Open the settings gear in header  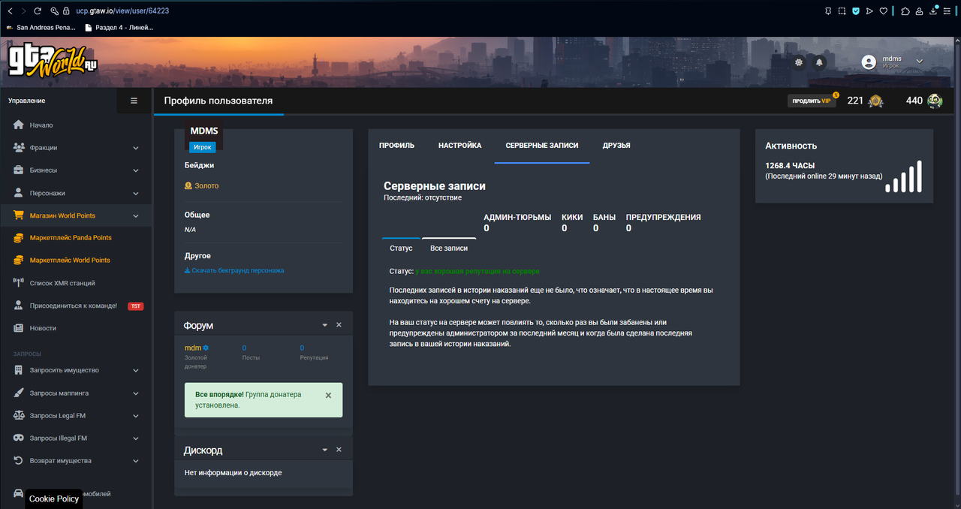click(799, 62)
